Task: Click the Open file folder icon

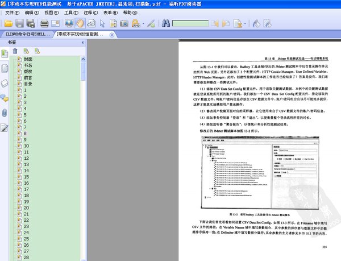Action: click(7, 23)
